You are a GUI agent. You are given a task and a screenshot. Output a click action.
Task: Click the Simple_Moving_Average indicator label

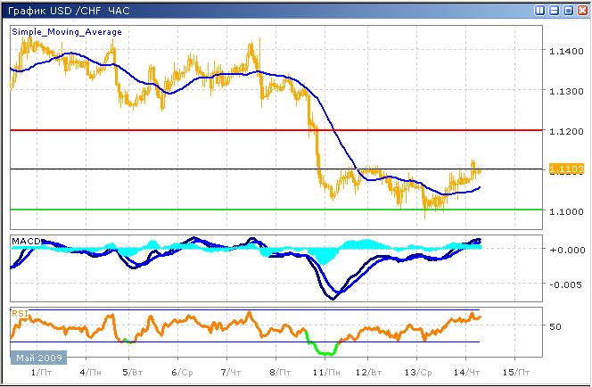(67, 31)
